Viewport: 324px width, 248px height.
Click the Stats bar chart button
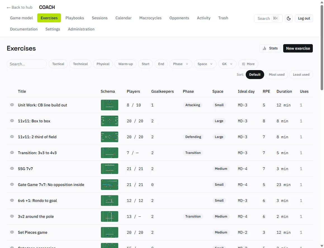(270, 48)
